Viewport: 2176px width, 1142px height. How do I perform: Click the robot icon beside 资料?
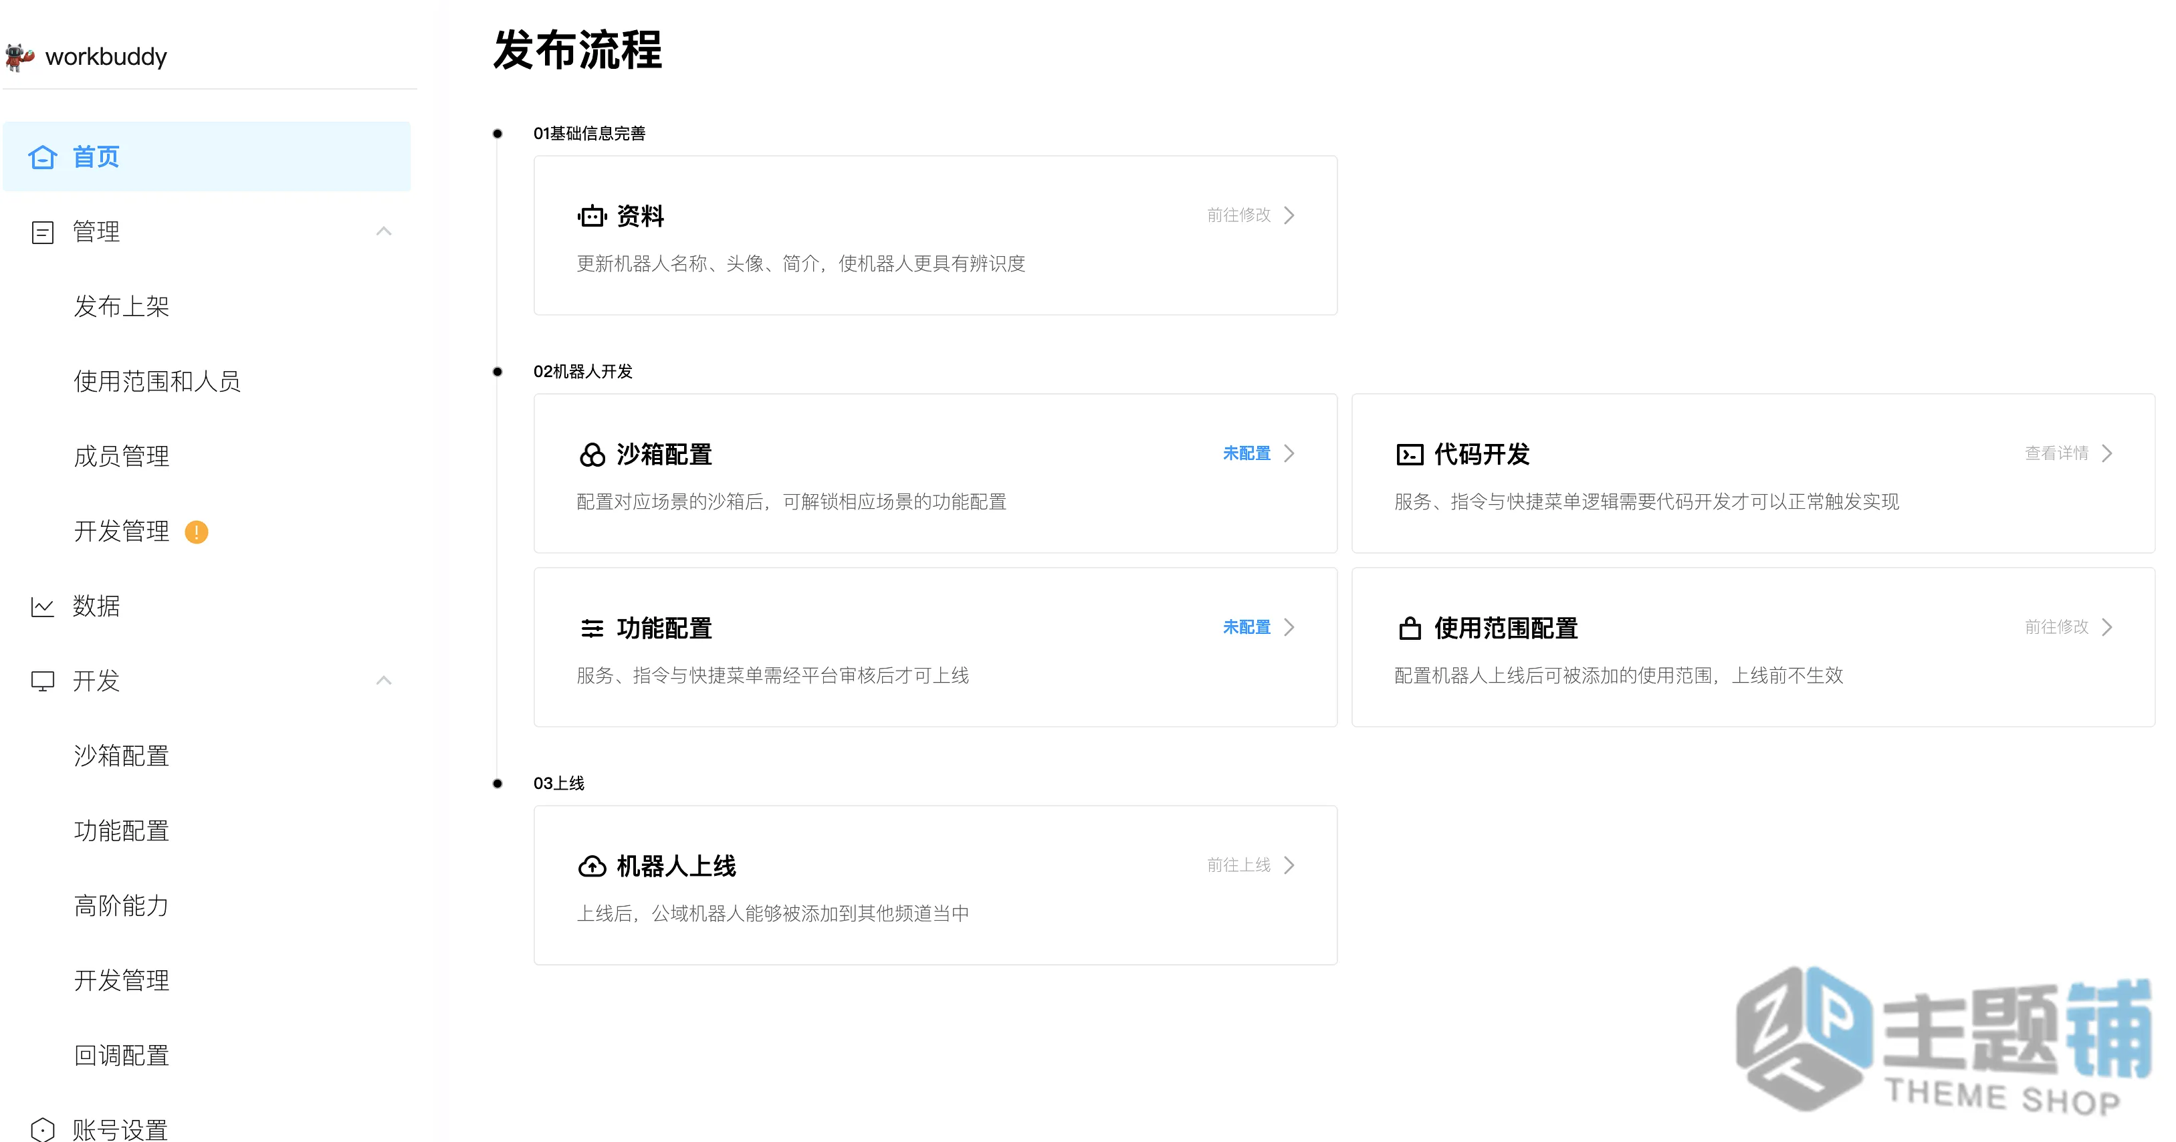pyautogui.click(x=592, y=216)
